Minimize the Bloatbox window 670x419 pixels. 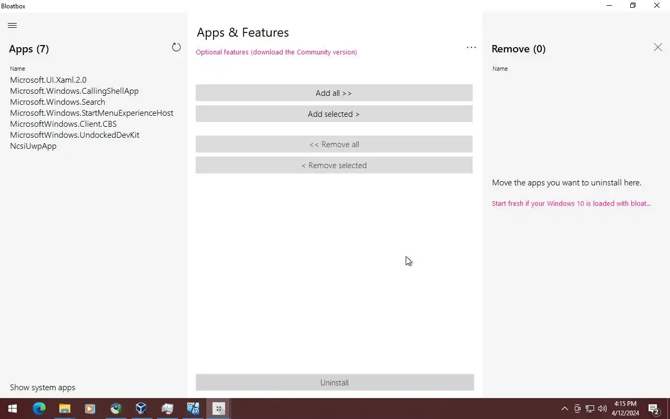(x=609, y=6)
